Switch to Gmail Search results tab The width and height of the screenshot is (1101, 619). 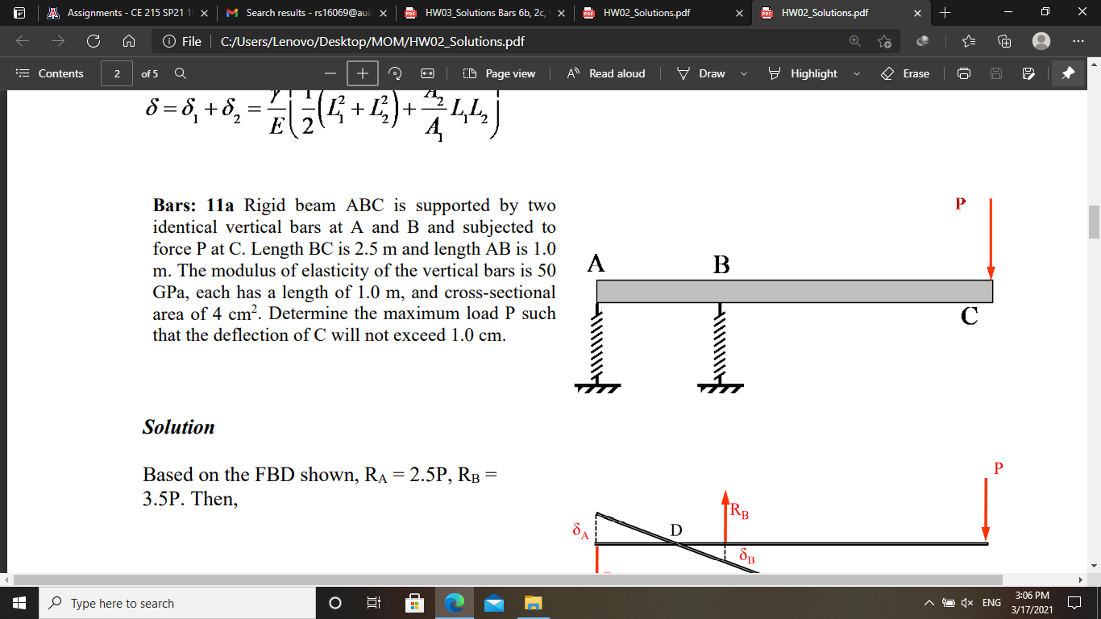point(305,13)
